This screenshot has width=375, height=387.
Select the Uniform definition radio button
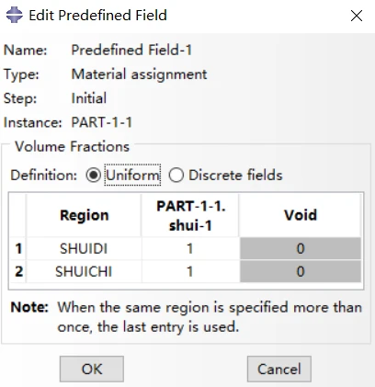point(94,176)
